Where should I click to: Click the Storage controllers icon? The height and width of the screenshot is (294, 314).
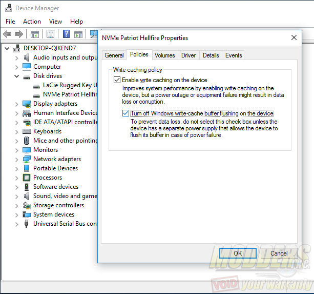click(27, 205)
